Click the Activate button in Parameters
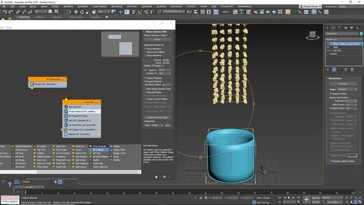 click(x=343, y=84)
